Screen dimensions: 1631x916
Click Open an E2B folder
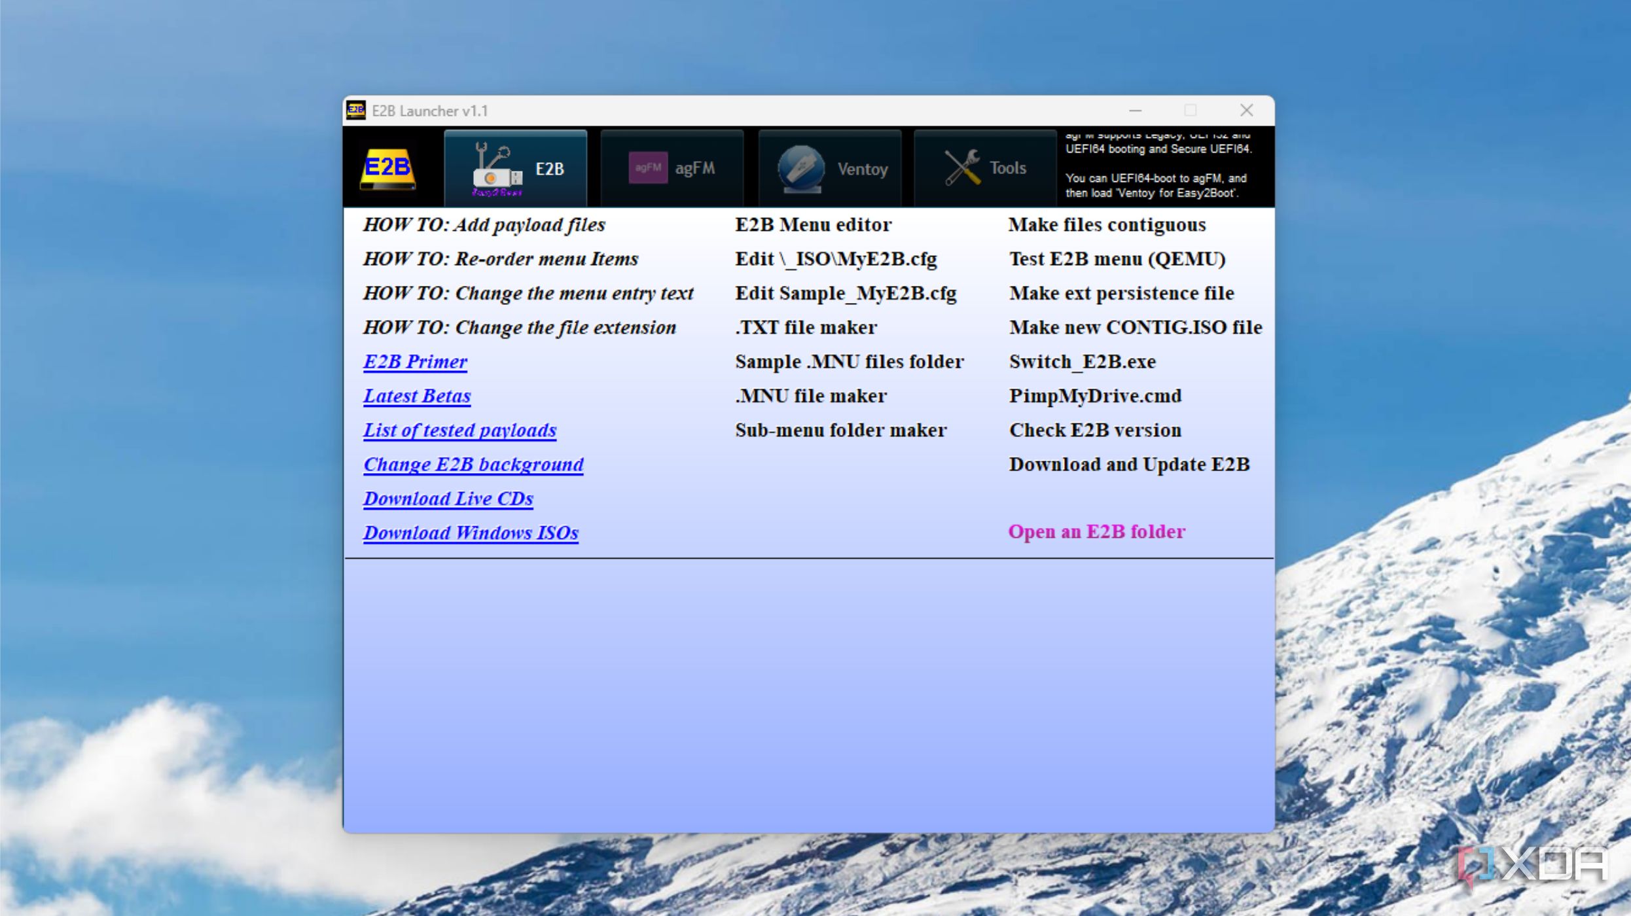pyautogui.click(x=1096, y=531)
